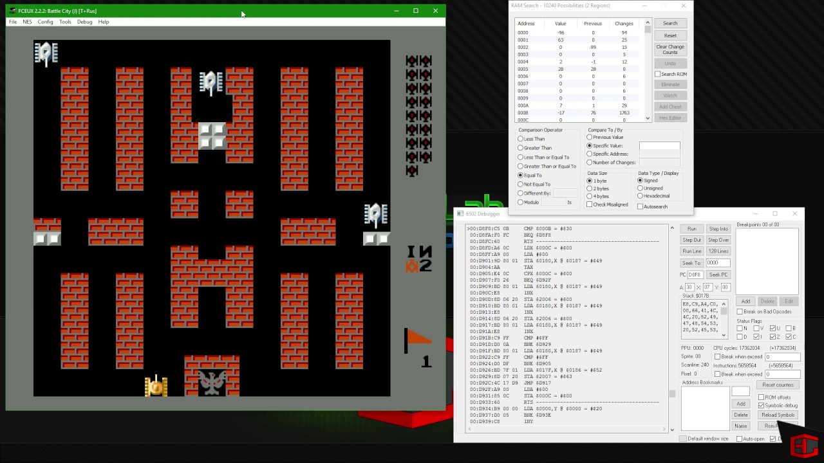824x463 pixels.
Task: Click the Reset counters button
Action: click(x=778, y=385)
